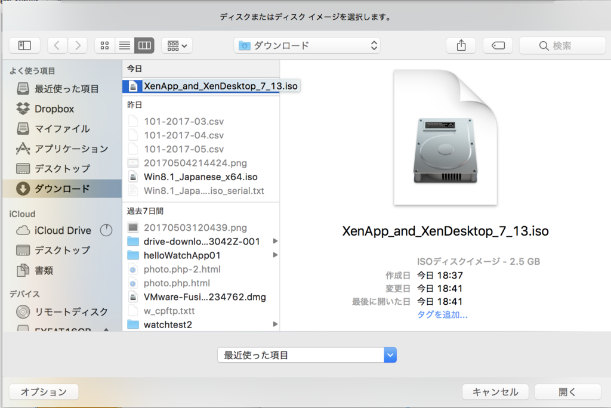Select Win8.1_Japanese_x64.iso
This screenshot has height=408, width=611.
click(x=201, y=177)
